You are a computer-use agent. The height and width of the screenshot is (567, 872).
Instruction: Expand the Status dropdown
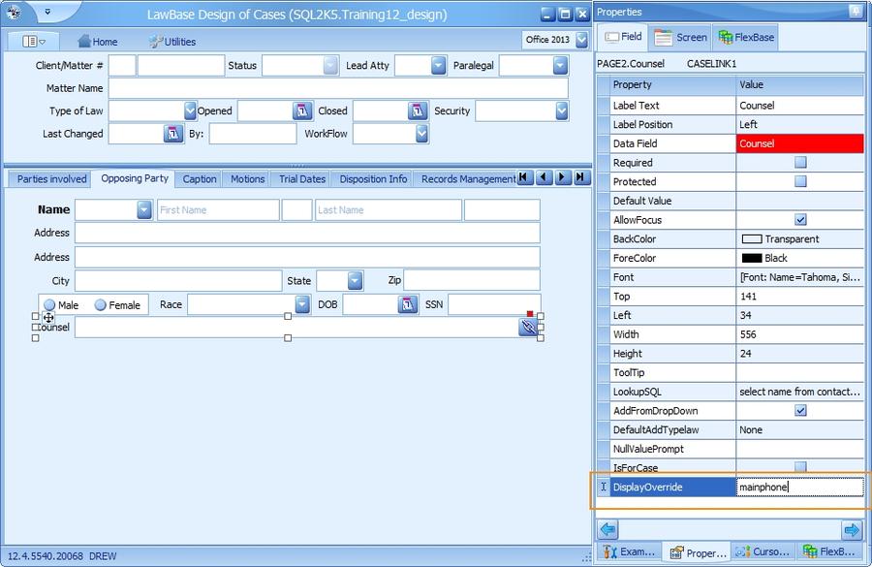[330, 65]
